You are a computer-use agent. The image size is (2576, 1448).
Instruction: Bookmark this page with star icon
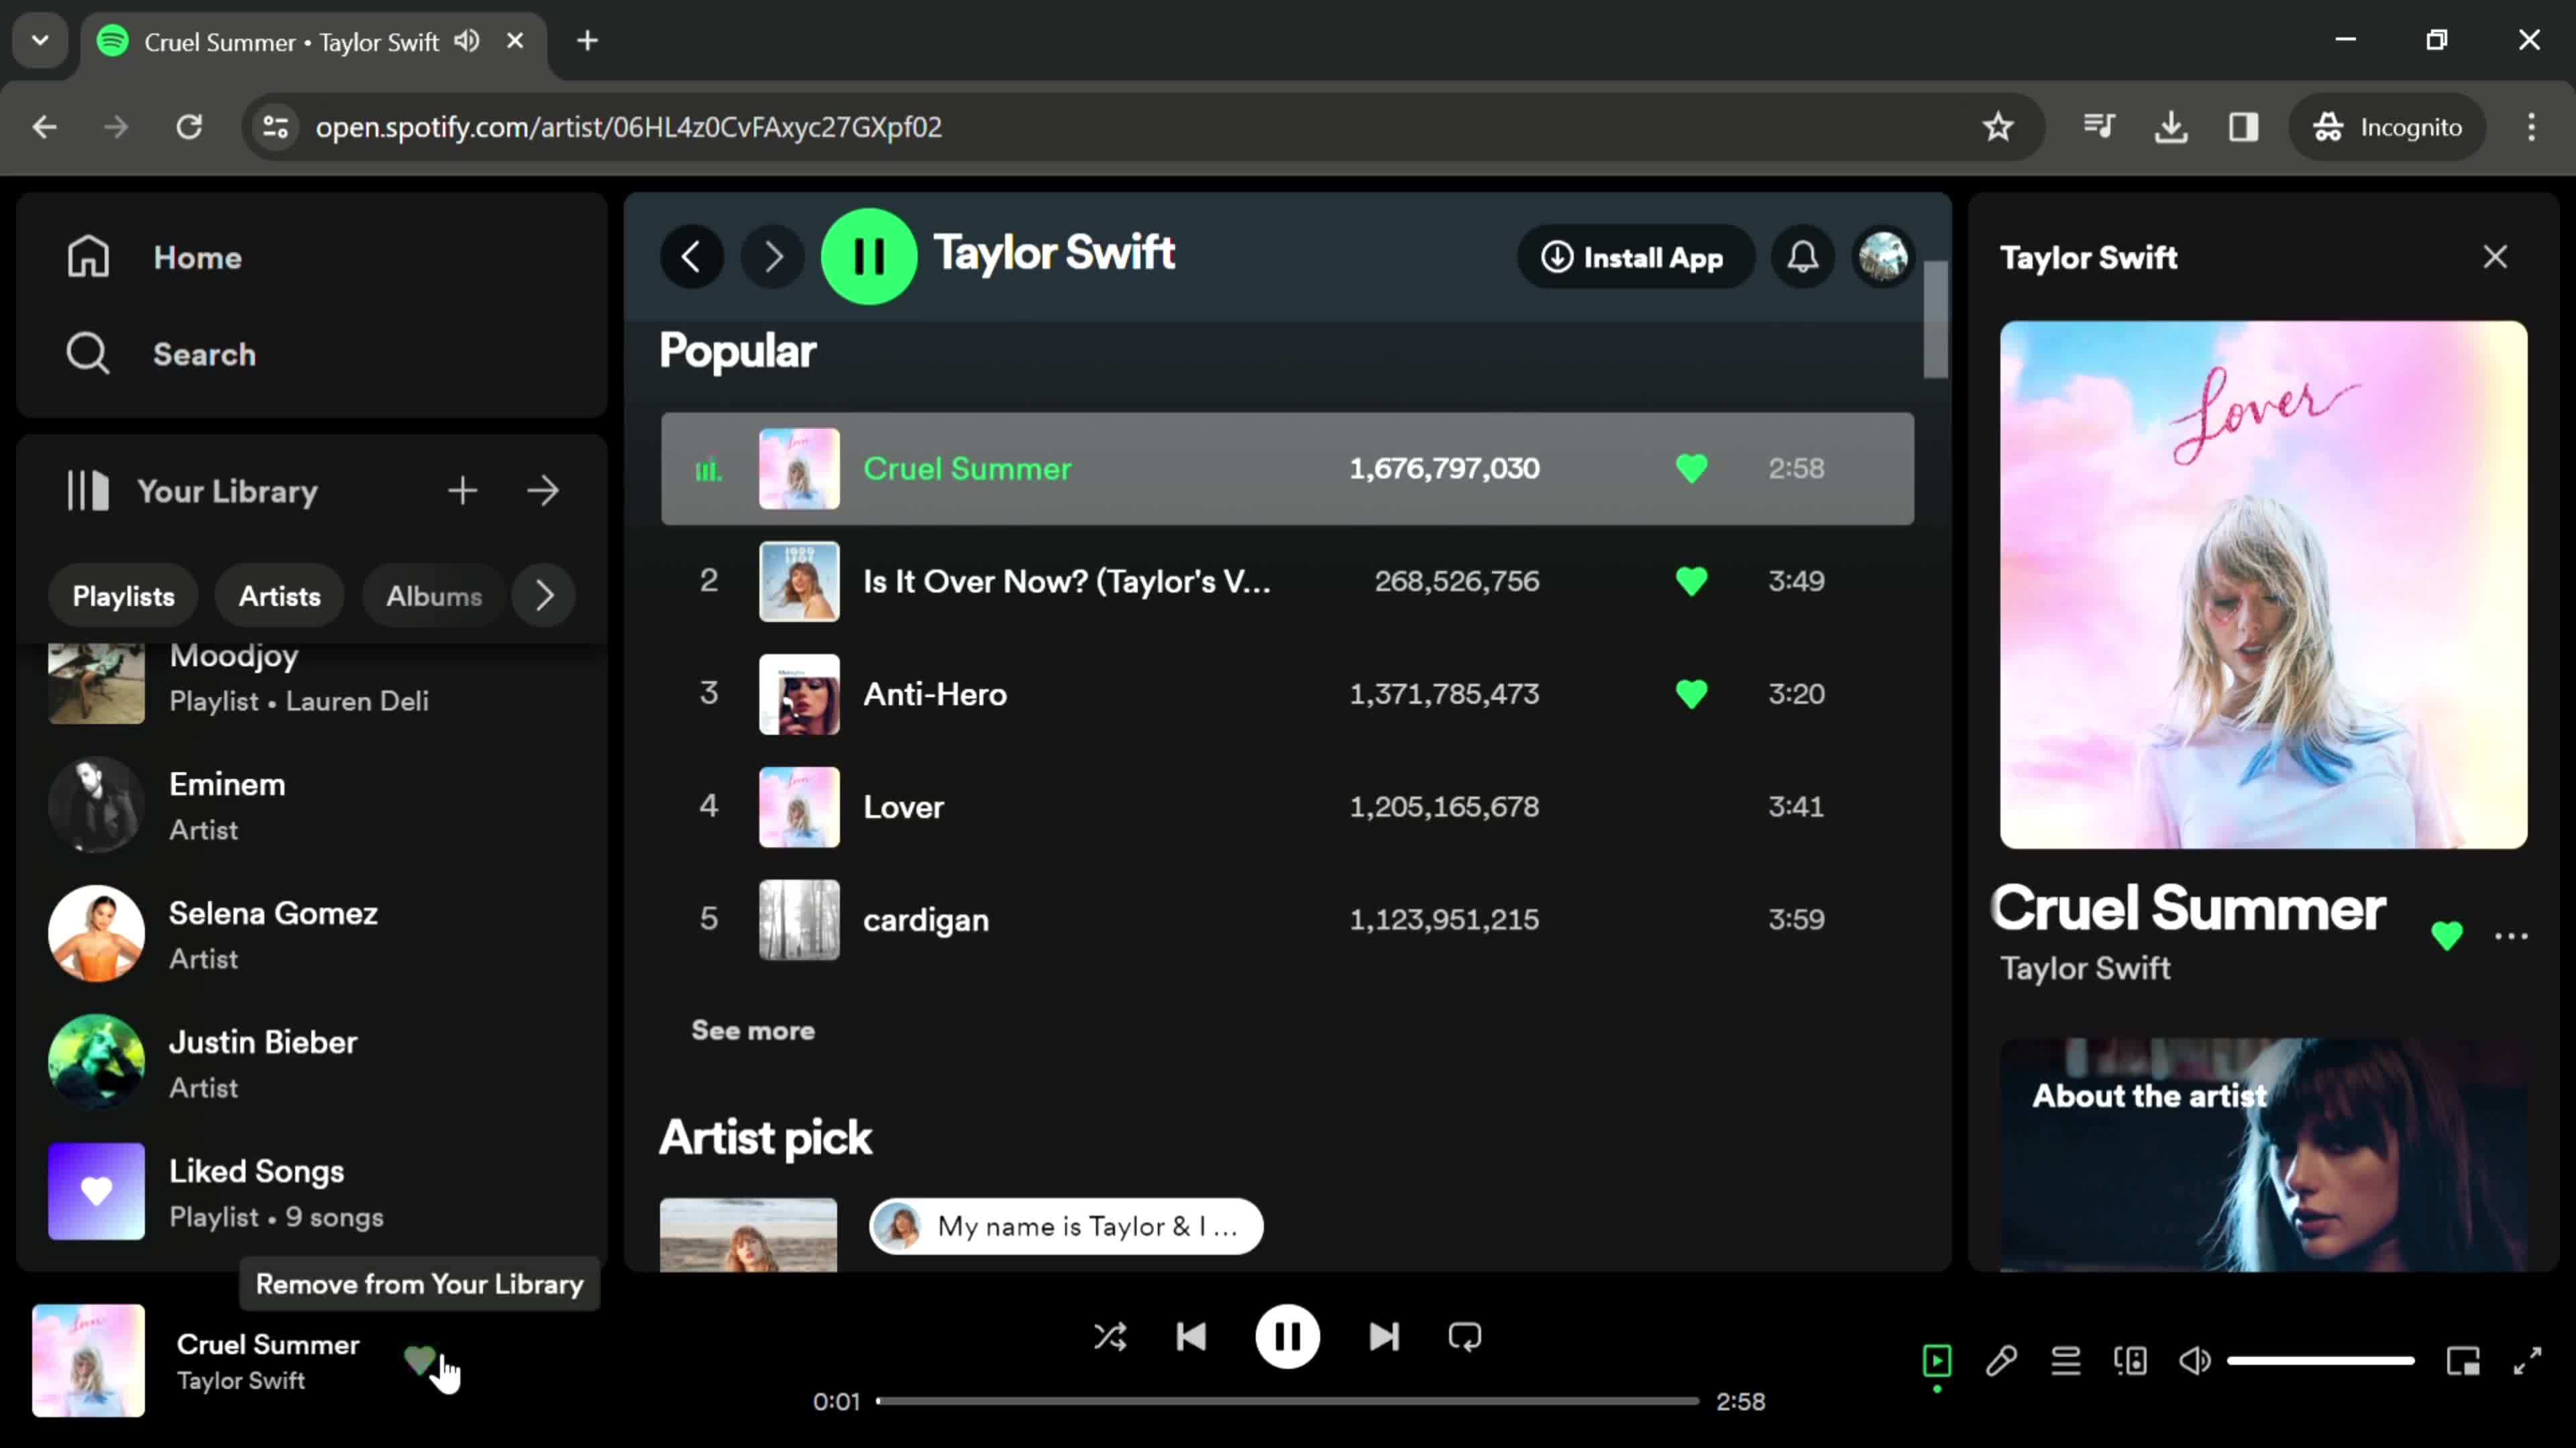click(1998, 127)
